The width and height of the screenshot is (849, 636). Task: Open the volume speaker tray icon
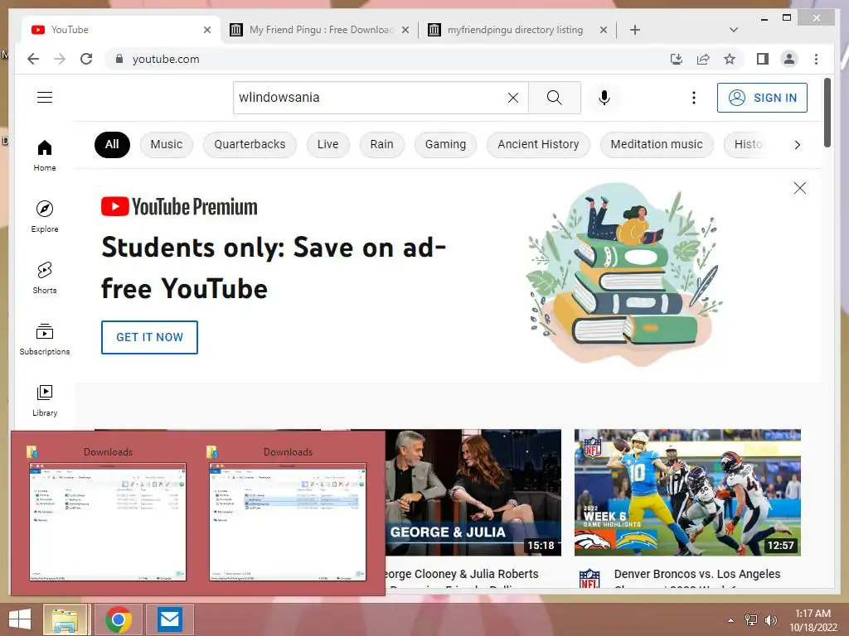(770, 620)
